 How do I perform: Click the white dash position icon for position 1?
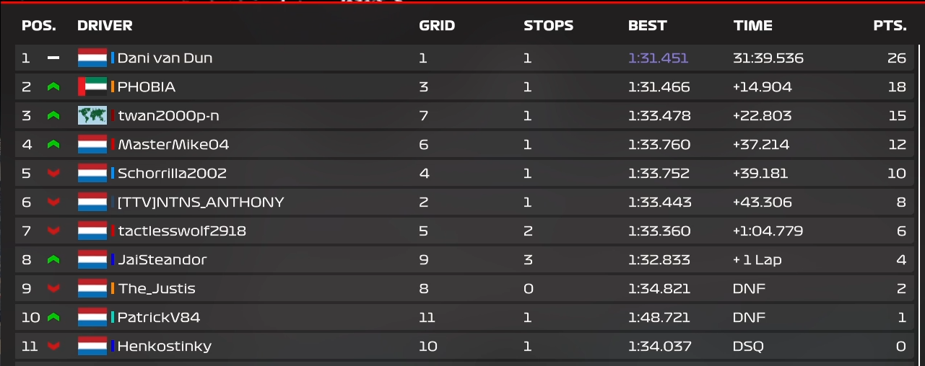[x=53, y=58]
